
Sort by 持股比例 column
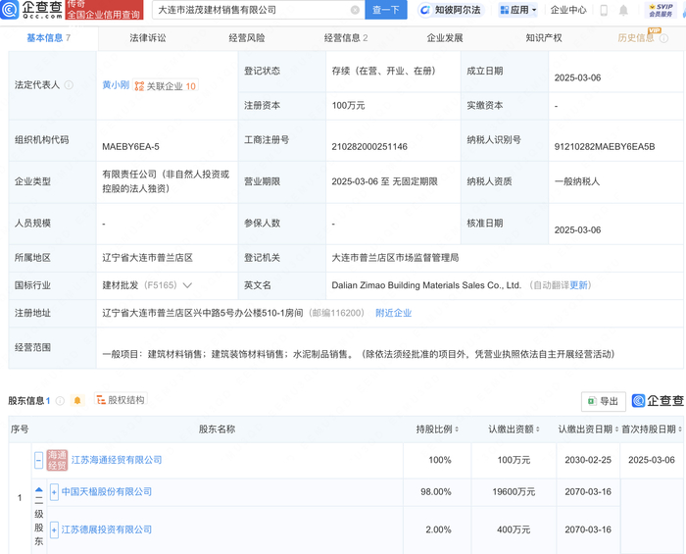[456, 429]
